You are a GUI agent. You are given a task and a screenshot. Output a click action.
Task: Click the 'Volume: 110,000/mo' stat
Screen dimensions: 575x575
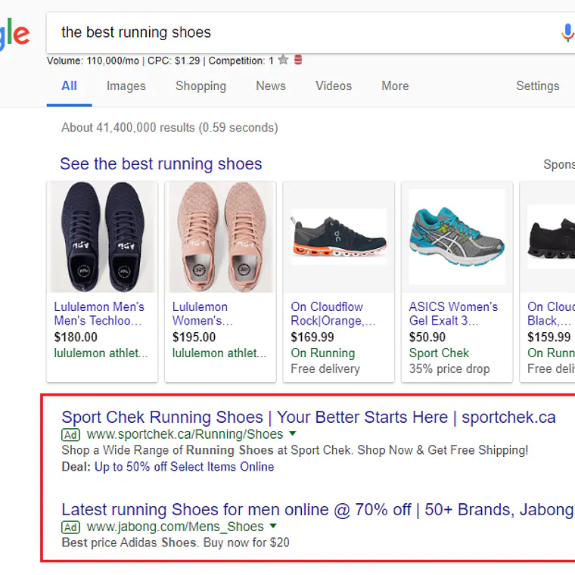[x=93, y=61]
